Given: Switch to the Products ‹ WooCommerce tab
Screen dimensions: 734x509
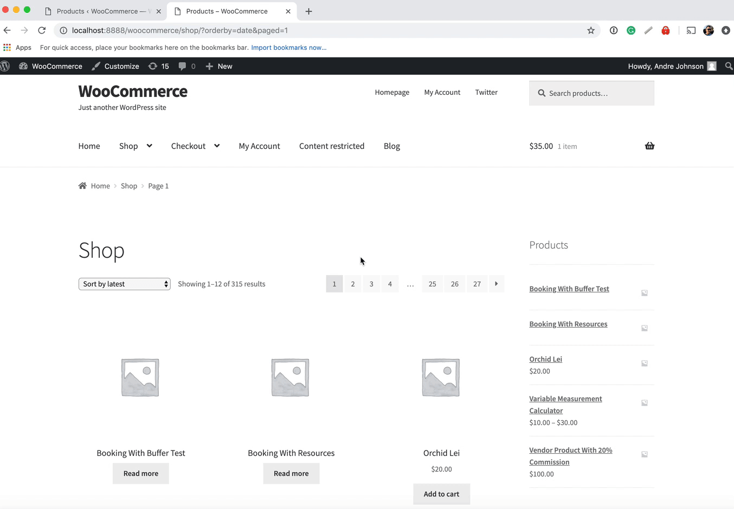Looking at the screenshot, I should pos(103,11).
